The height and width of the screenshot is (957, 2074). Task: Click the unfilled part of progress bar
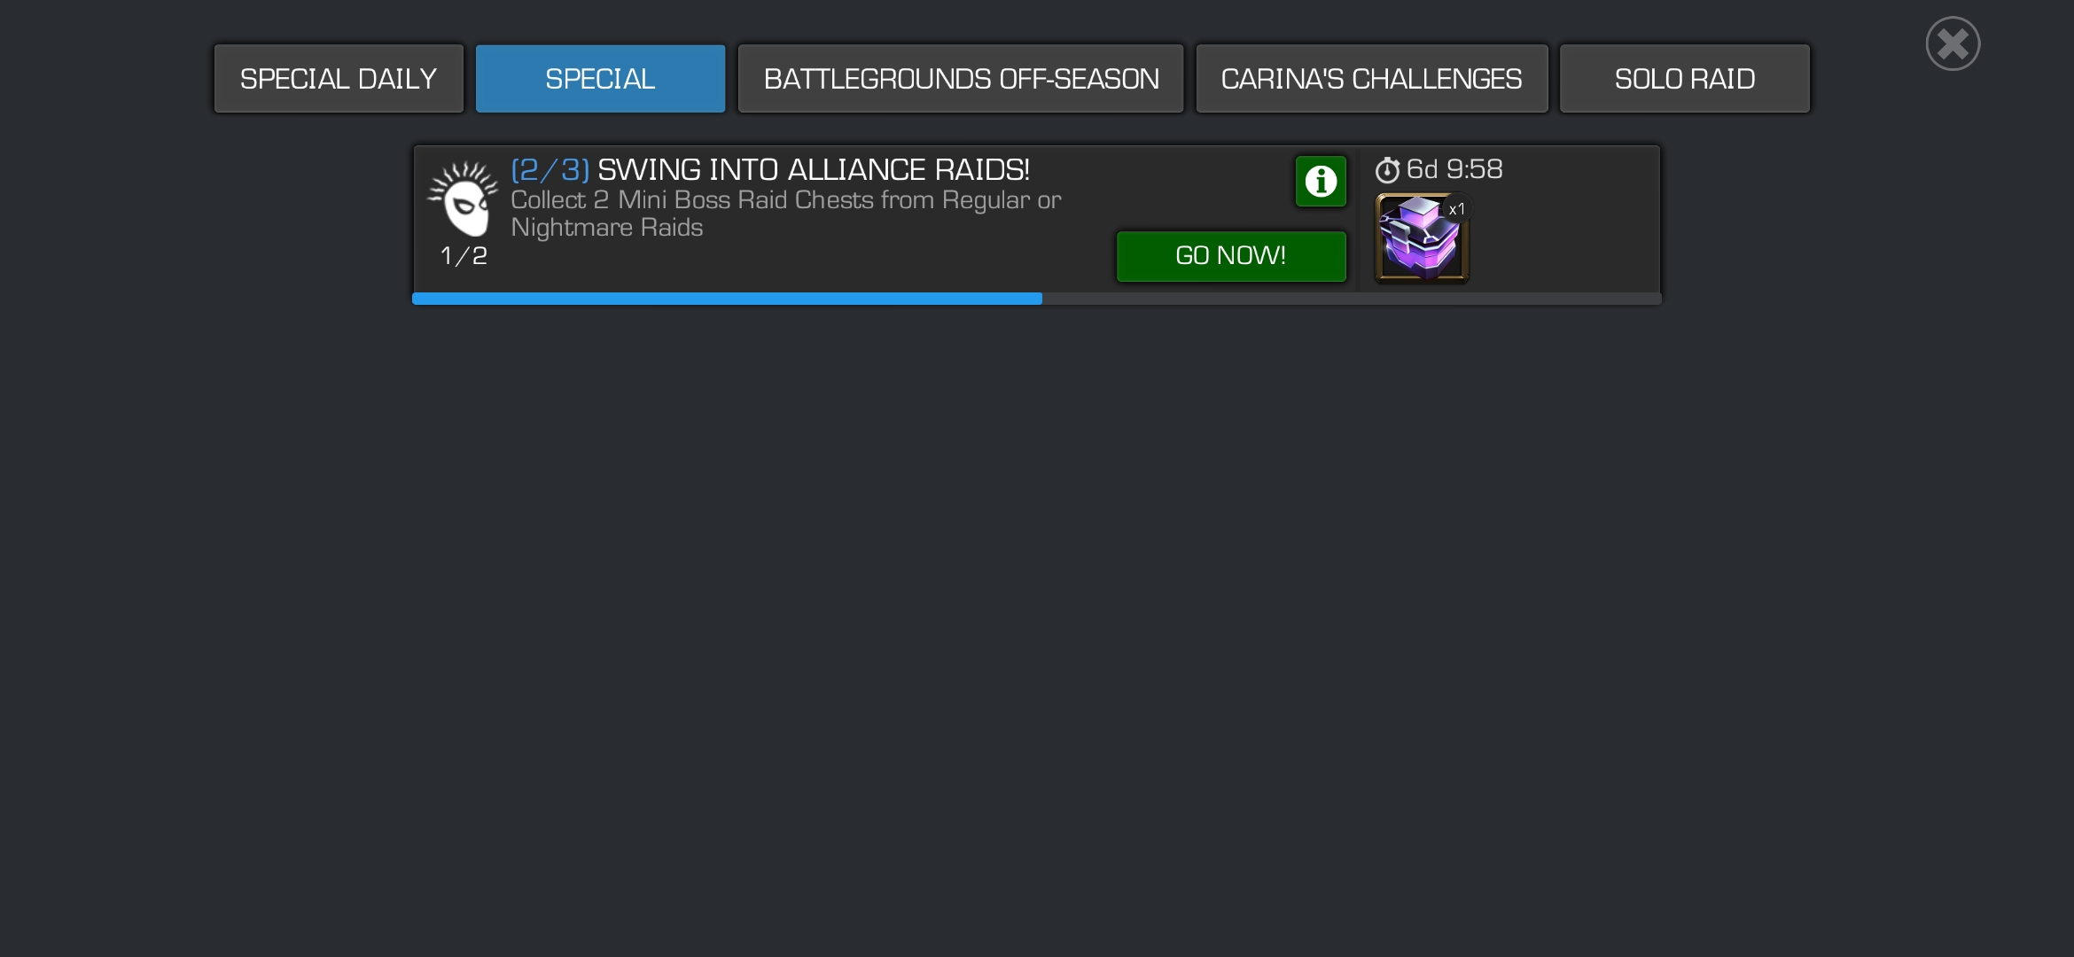tap(1352, 299)
